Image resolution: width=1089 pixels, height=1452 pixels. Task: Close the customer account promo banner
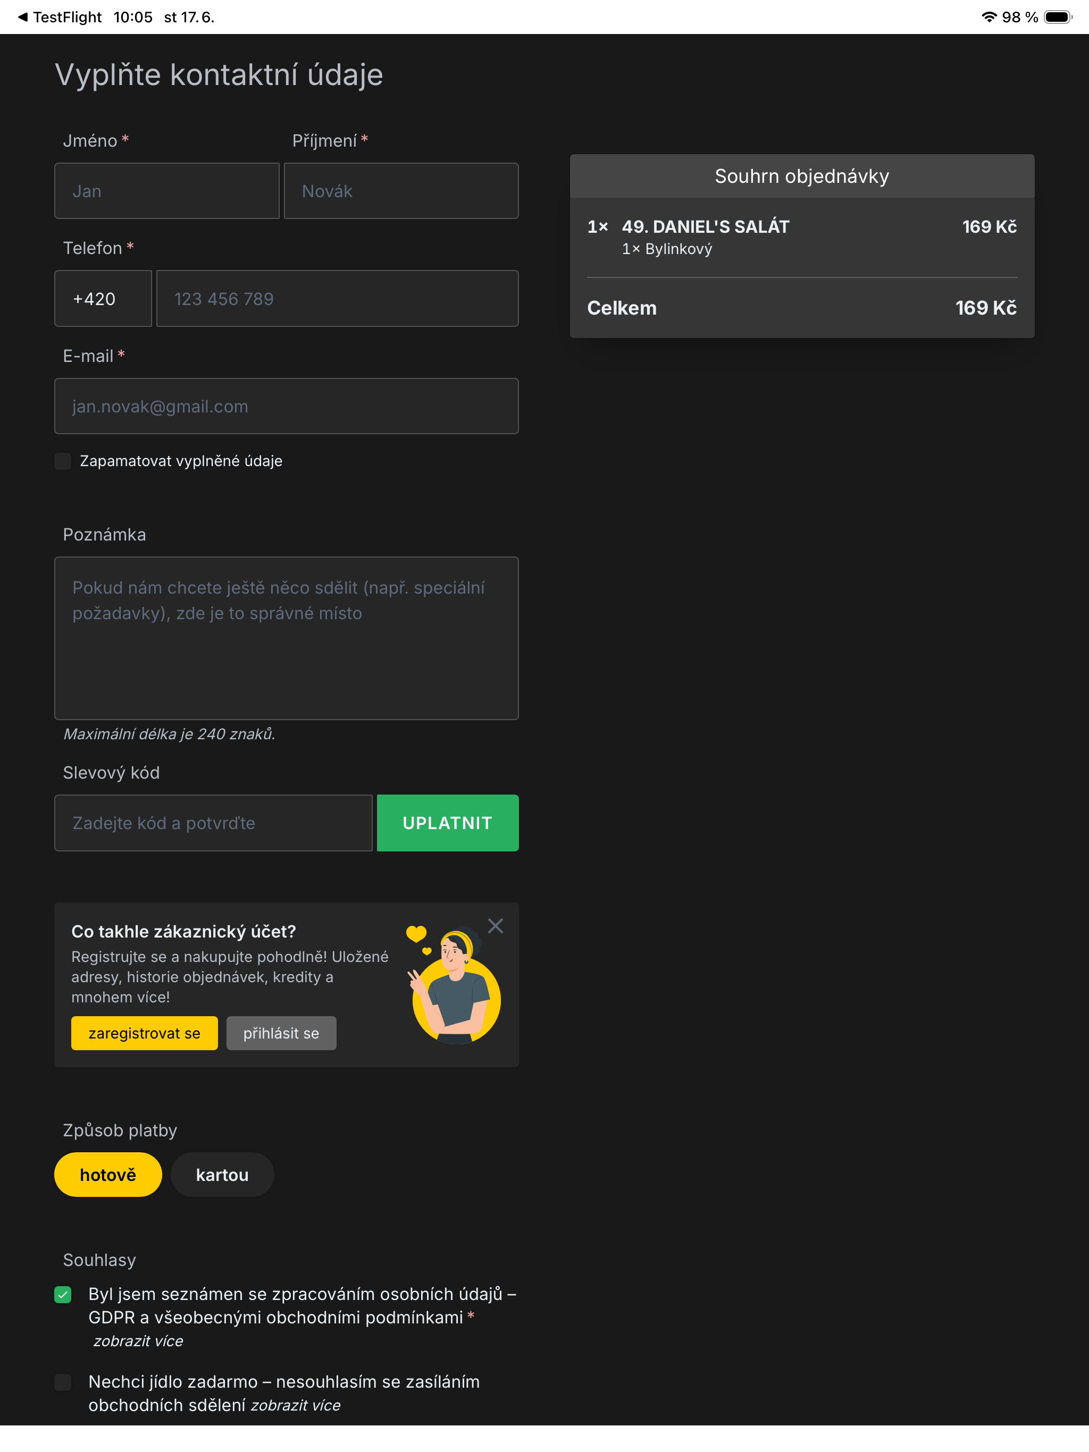495,925
